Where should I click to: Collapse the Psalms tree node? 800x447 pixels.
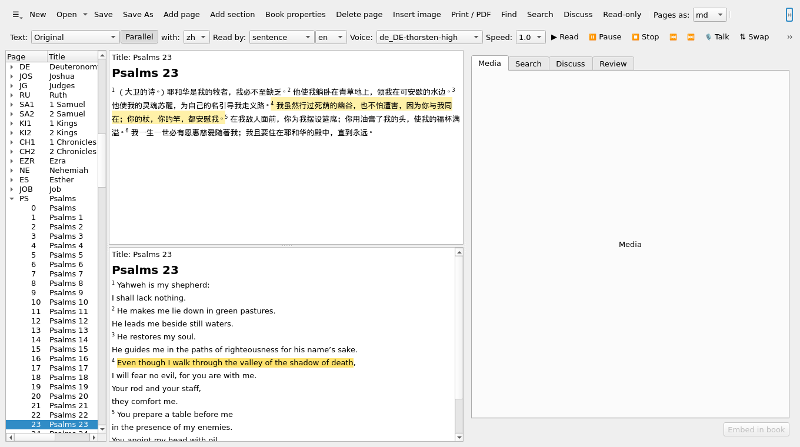point(12,199)
